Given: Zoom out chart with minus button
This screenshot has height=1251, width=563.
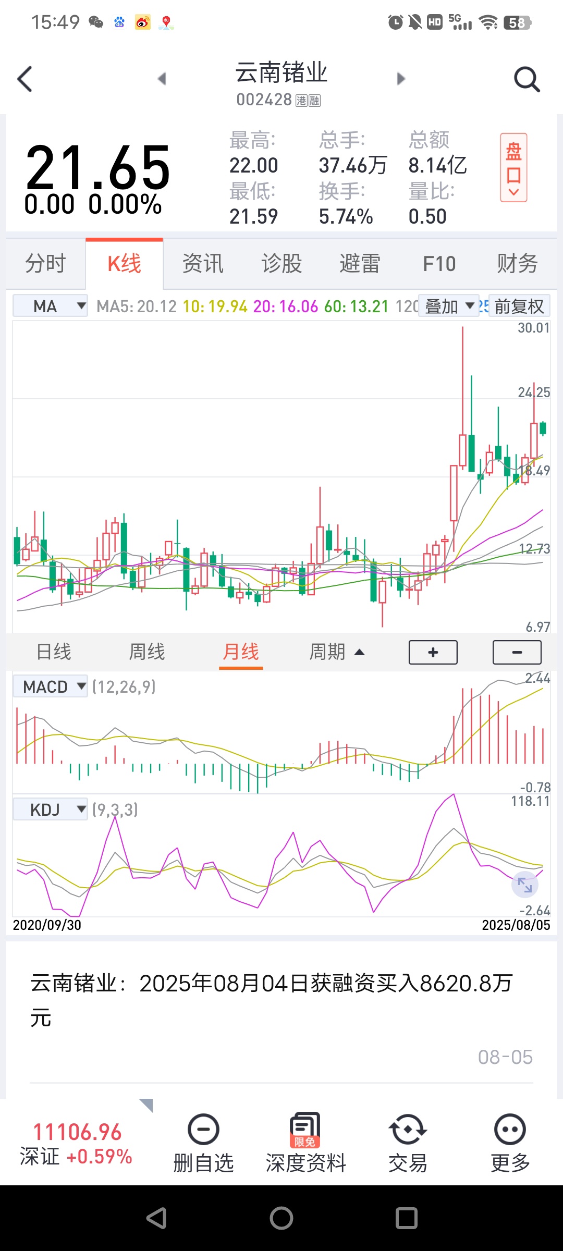Looking at the screenshot, I should pyautogui.click(x=517, y=652).
